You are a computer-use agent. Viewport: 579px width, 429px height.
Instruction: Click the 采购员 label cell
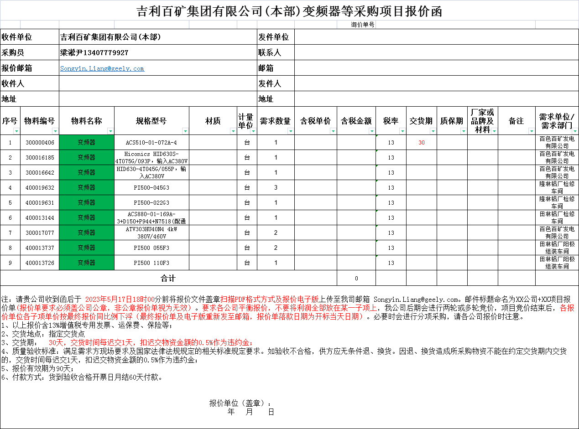click(30, 52)
